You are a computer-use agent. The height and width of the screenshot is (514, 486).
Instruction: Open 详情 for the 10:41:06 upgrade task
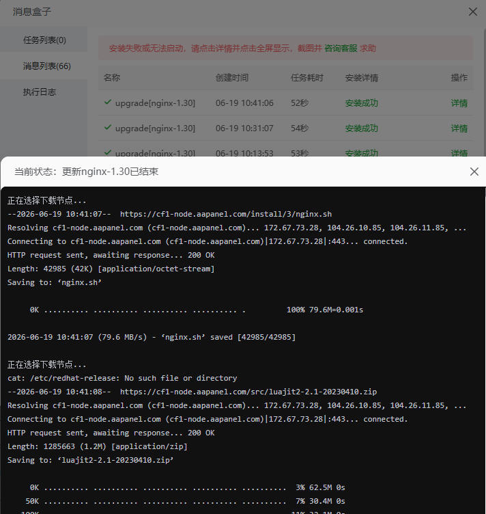459,103
